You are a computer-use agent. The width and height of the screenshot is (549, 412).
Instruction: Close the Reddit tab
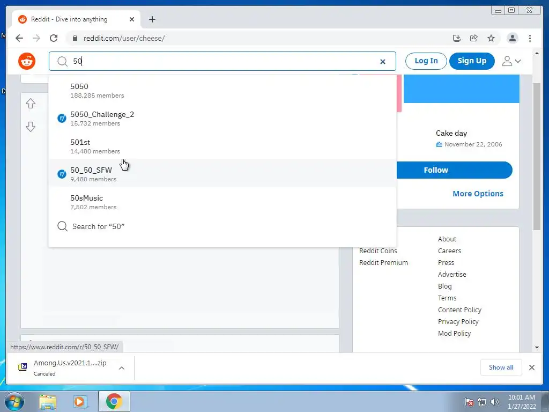tap(132, 19)
